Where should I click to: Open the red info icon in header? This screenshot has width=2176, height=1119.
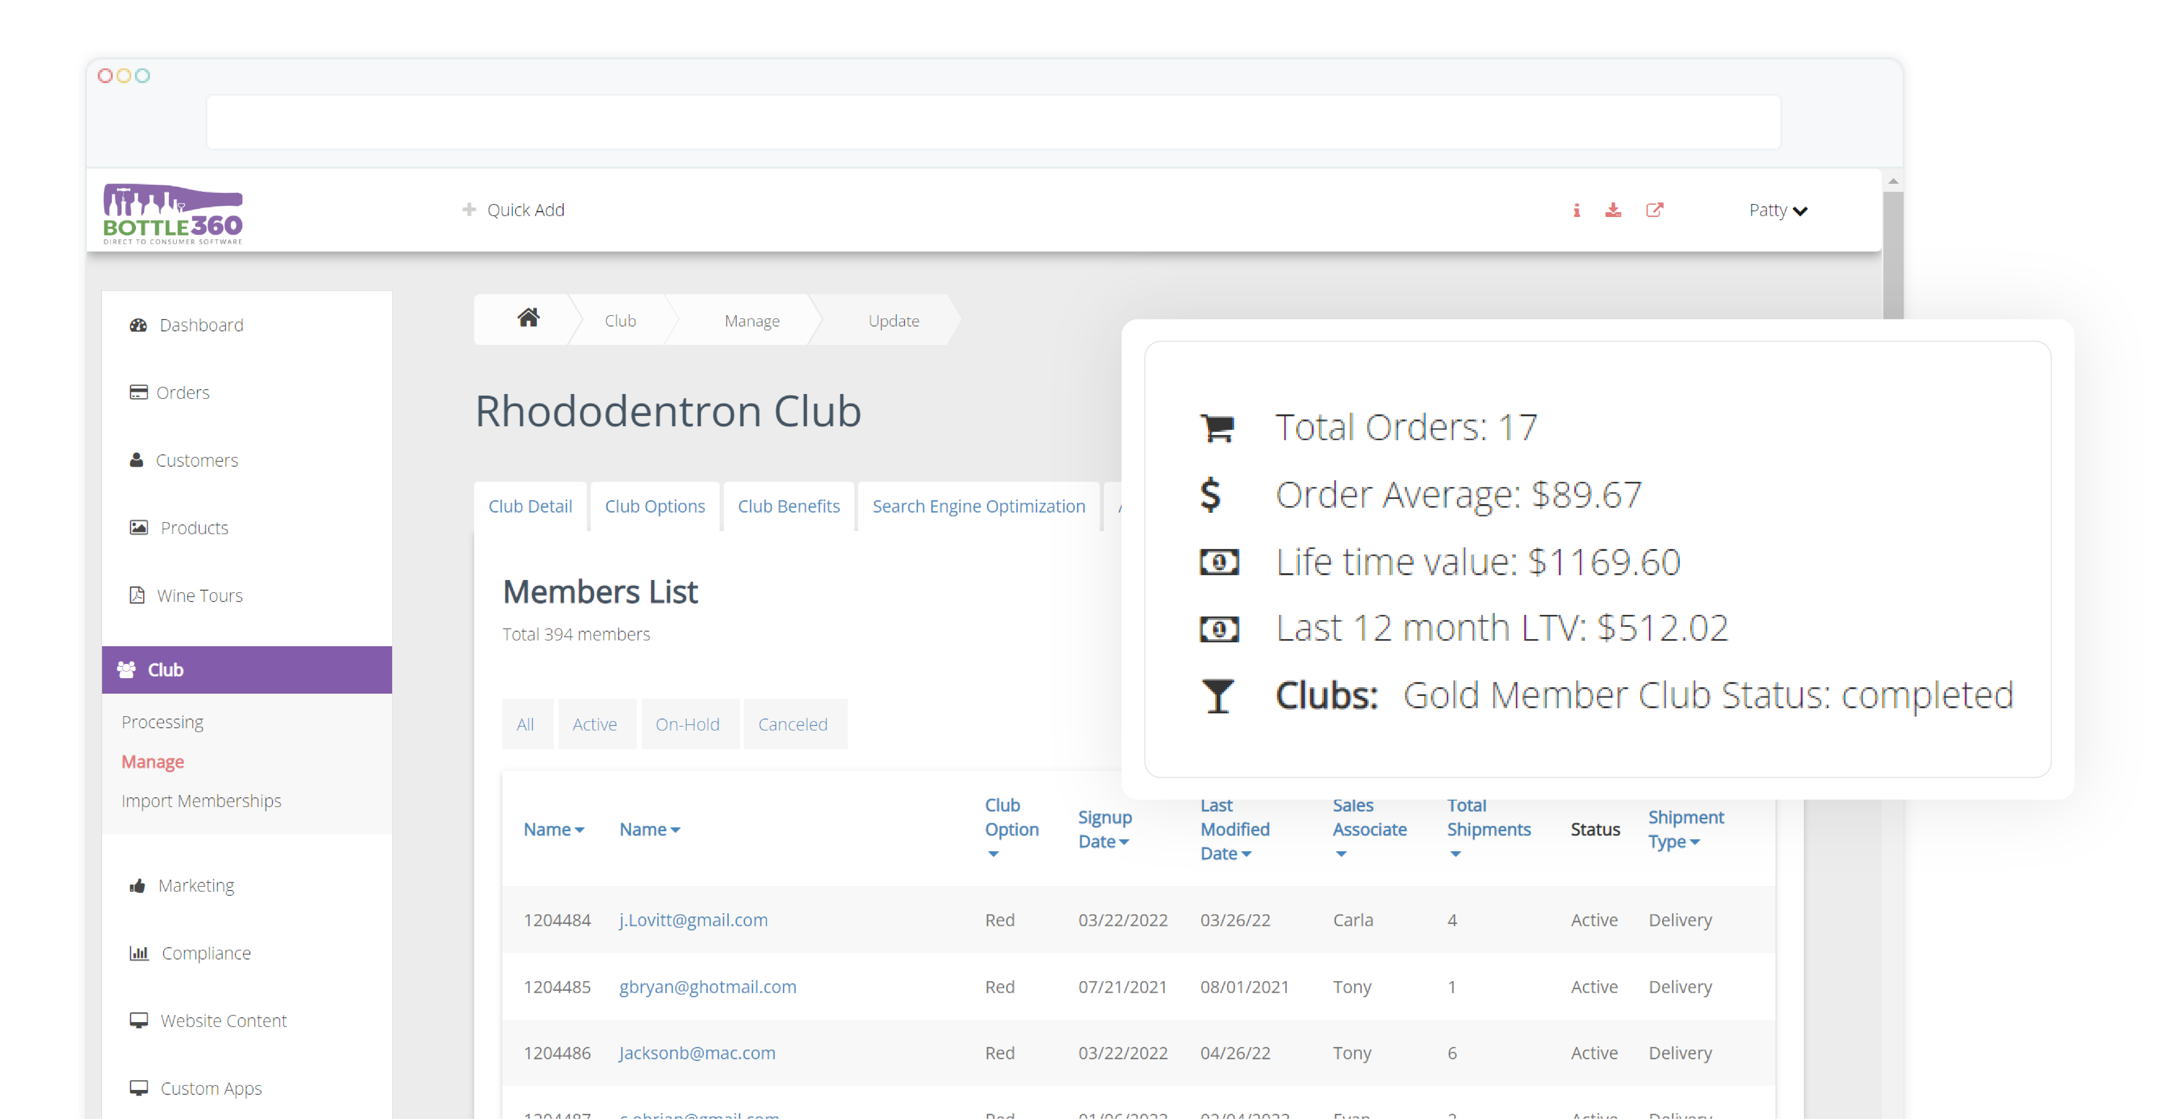point(1576,210)
